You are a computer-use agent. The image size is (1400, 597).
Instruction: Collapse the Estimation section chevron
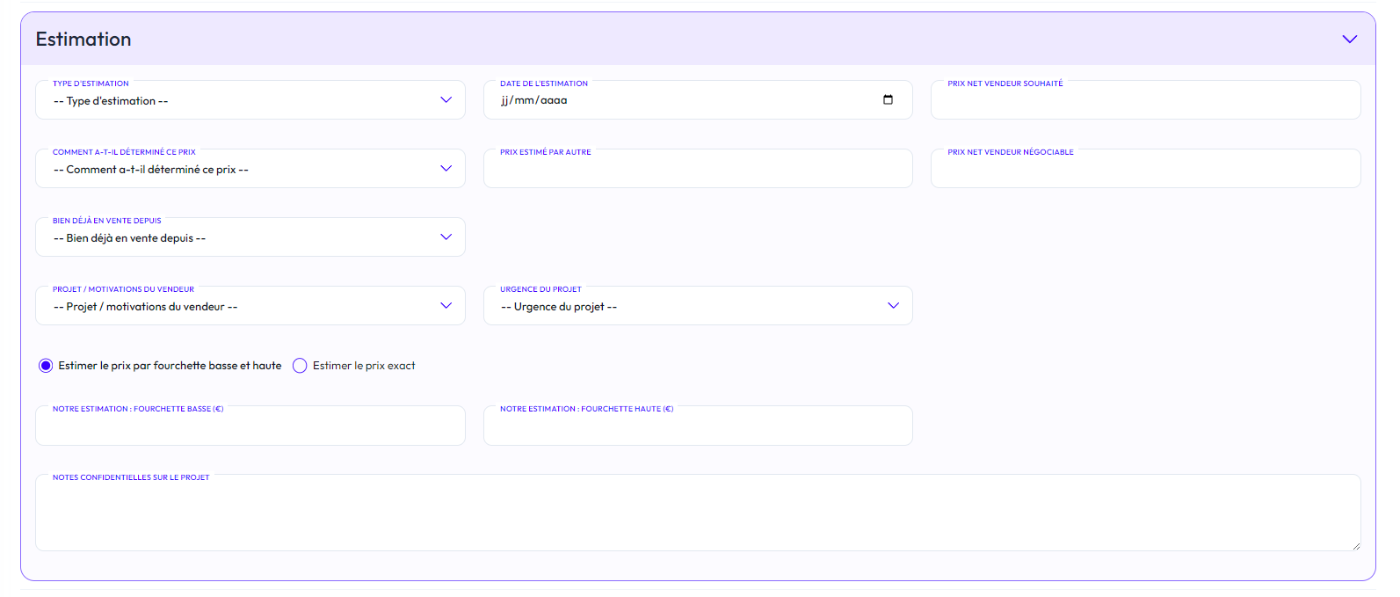(1349, 40)
